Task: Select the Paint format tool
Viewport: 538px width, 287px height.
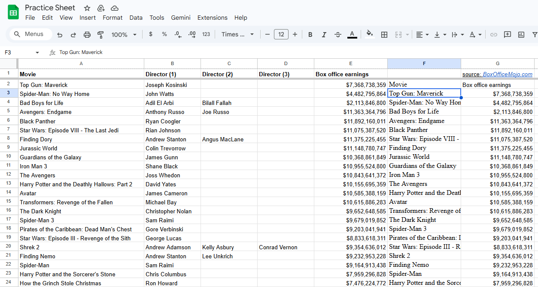Action: pos(100,34)
